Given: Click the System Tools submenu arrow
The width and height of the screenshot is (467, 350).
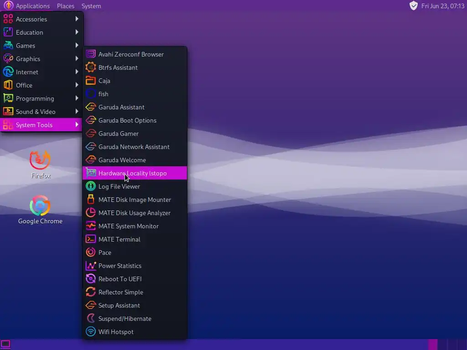Looking at the screenshot, I should pyautogui.click(x=77, y=125).
